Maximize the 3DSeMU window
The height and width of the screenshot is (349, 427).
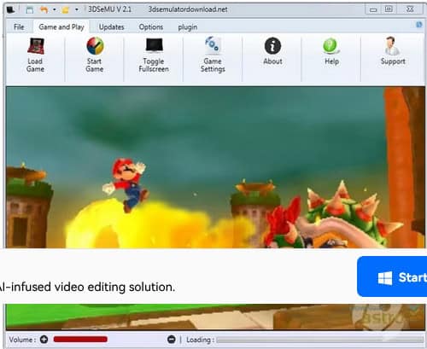click(x=389, y=9)
